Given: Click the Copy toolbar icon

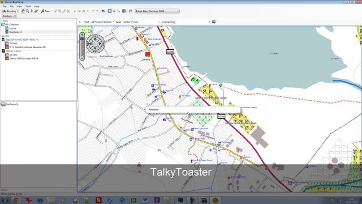Looking at the screenshot, I should pos(79,11).
